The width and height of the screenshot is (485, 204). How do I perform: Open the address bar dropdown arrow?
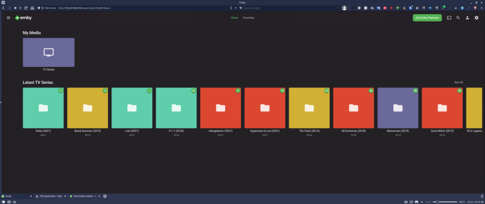coord(236,8)
